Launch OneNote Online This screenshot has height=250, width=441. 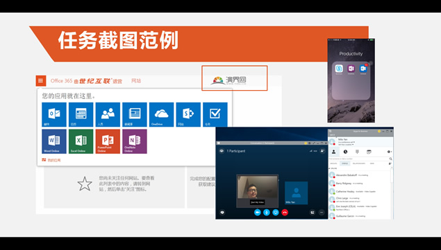135,141
